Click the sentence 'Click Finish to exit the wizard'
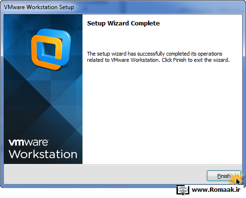 196,60
